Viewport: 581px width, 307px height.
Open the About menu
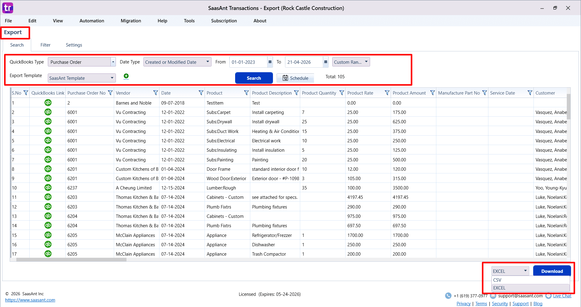click(260, 21)
